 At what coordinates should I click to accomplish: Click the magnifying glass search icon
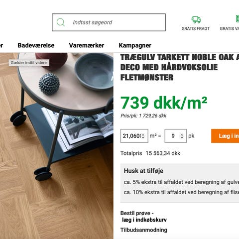[61, 22]
